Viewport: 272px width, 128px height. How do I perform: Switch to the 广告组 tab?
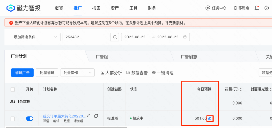click(102, 57)
